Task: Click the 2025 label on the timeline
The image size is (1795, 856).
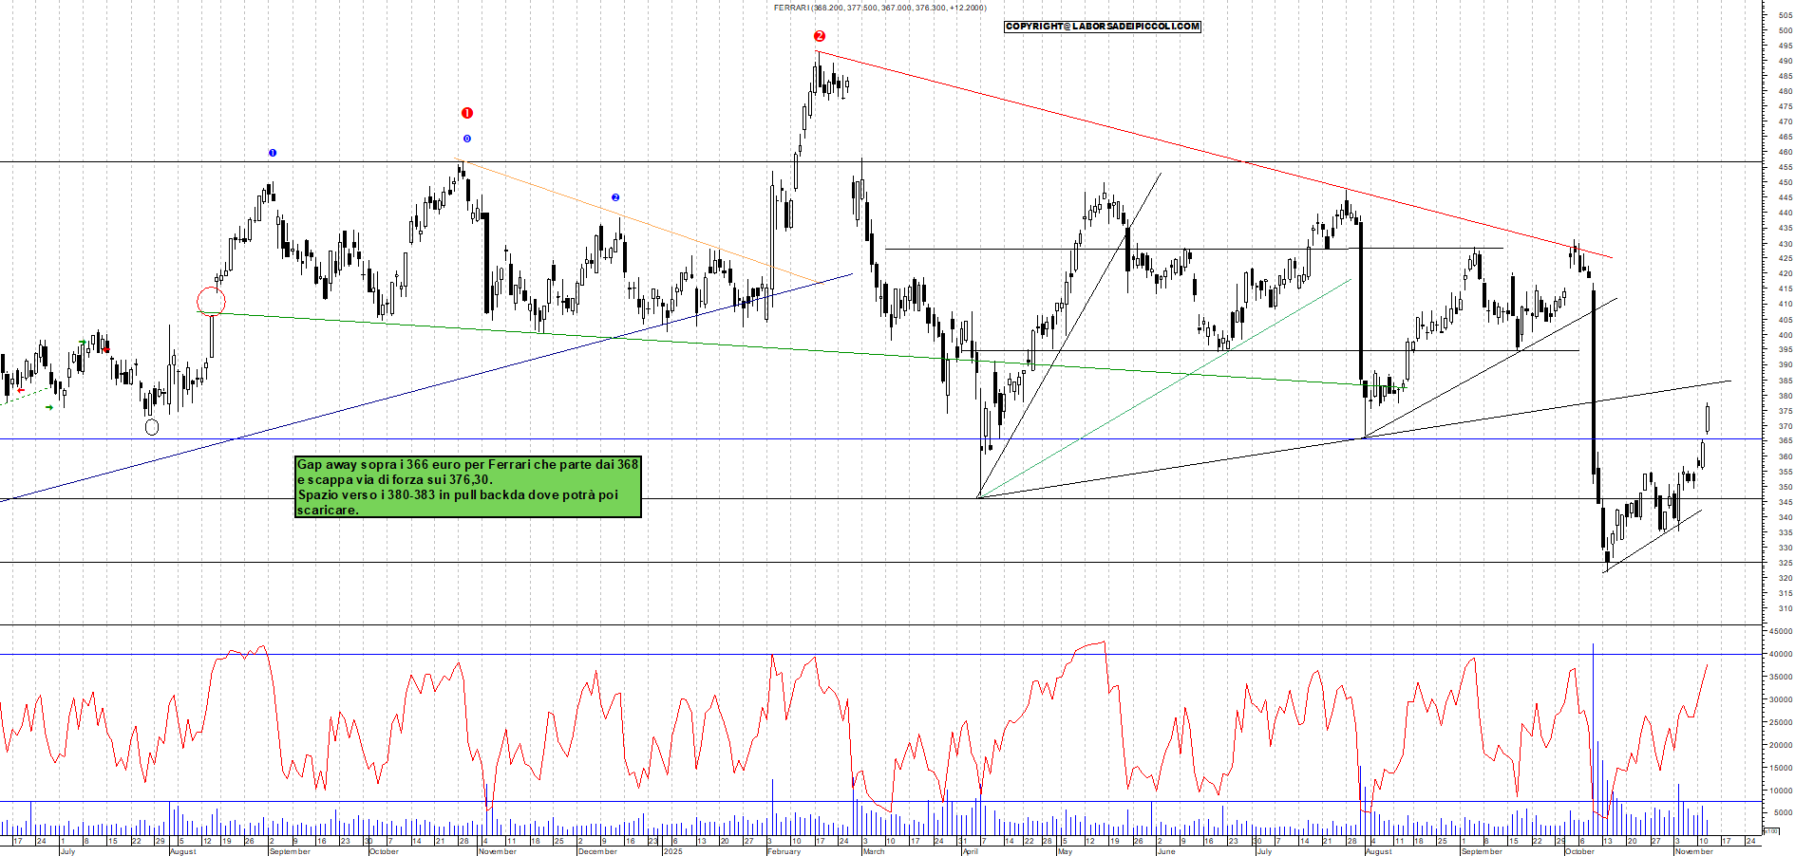Action: tap(674, 851)
